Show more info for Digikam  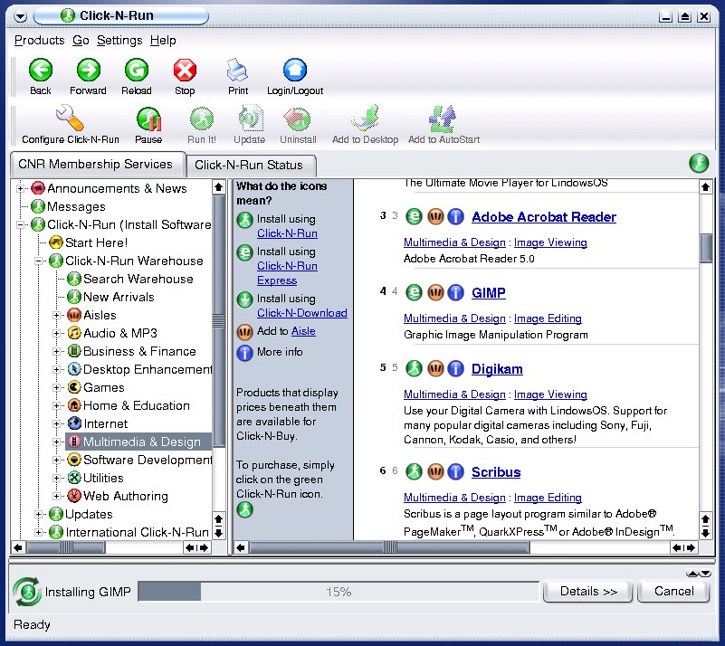coord(456,368)
